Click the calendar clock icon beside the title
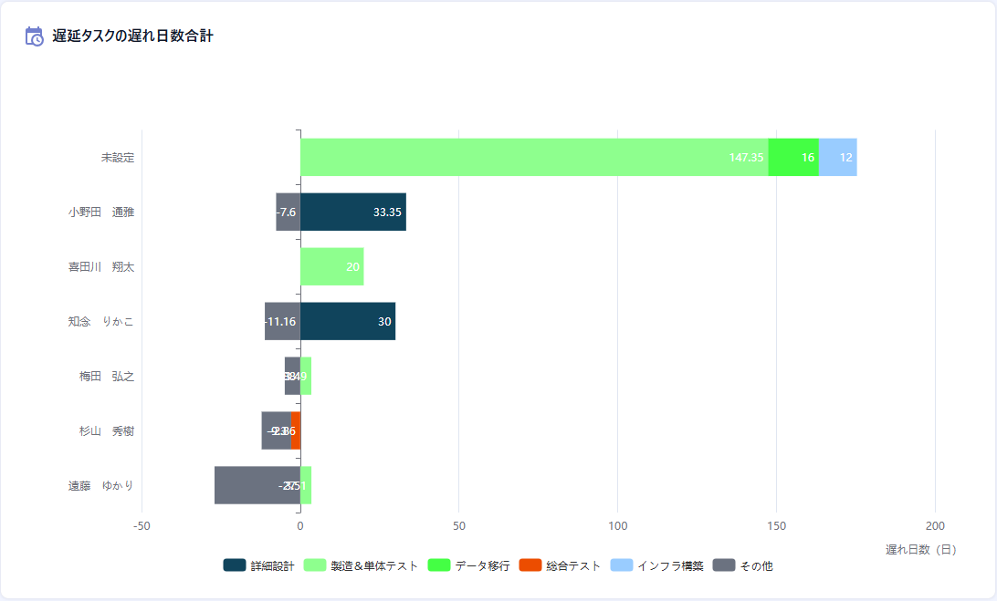Image resolution: width=997 pixels, height=601 pixels. tap(35, 36)
